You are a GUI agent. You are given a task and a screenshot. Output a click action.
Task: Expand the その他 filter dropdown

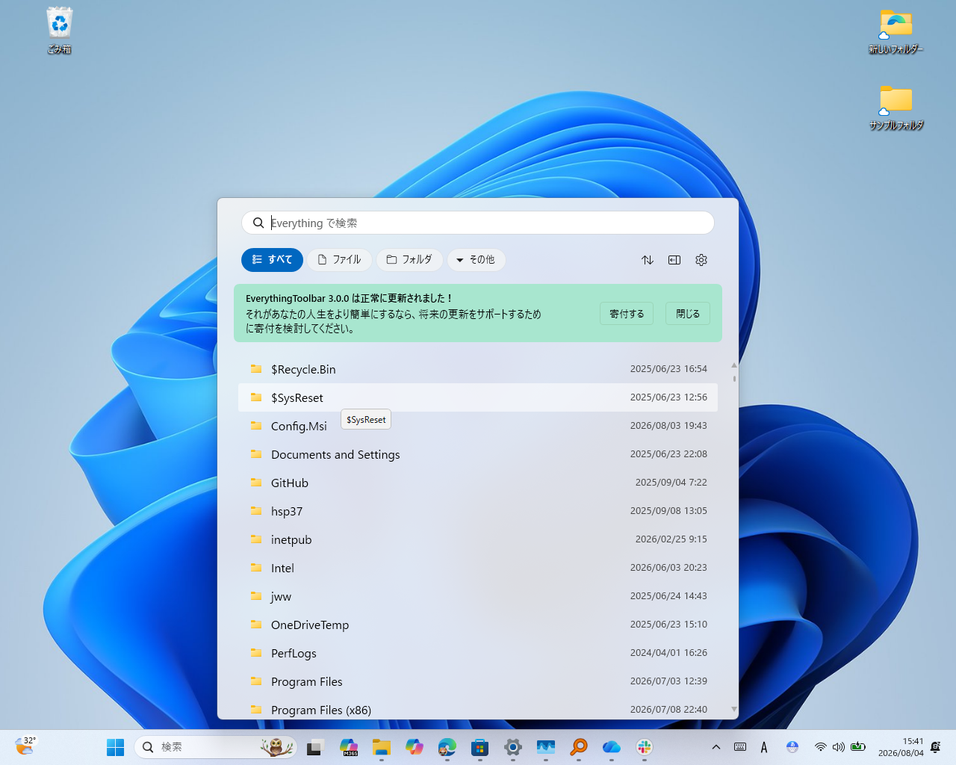coord(476,260)
